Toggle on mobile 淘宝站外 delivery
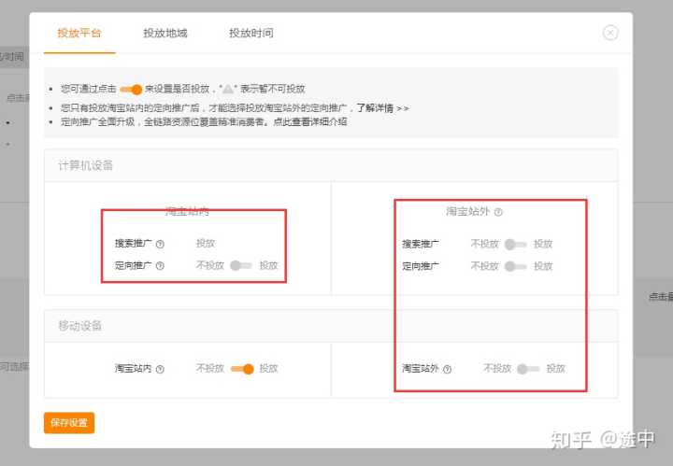Viewport: 673px width, 466px height. [x=527, y=369]
